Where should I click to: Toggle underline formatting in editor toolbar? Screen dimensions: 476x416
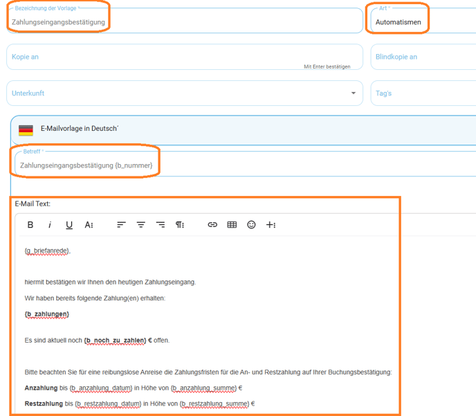click(x=69, y=225)
